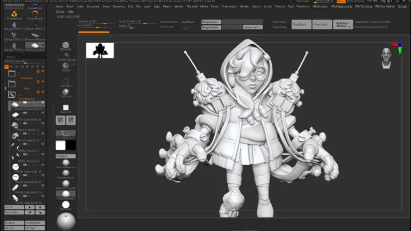Viewport: 411px width, 231px height.
Task: Toggle visibility of PM3D_Cylinder3D_55
Action: 43,165
